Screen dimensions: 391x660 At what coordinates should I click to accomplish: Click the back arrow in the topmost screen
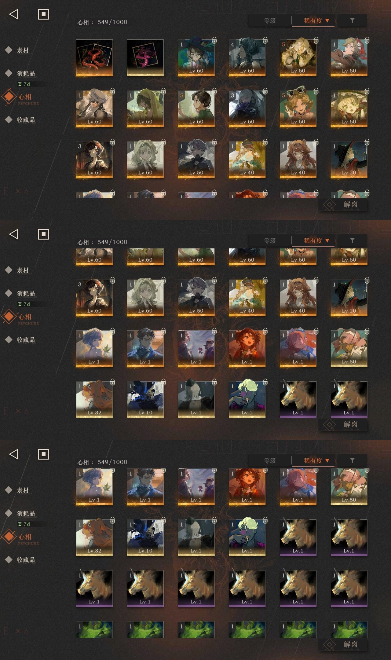(x=13, y=14)
